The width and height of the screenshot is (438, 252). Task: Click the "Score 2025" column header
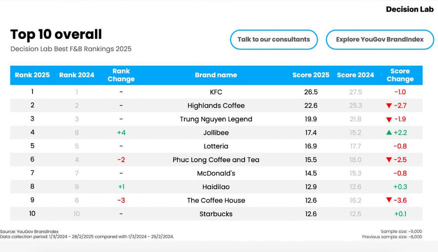[310, 75]
